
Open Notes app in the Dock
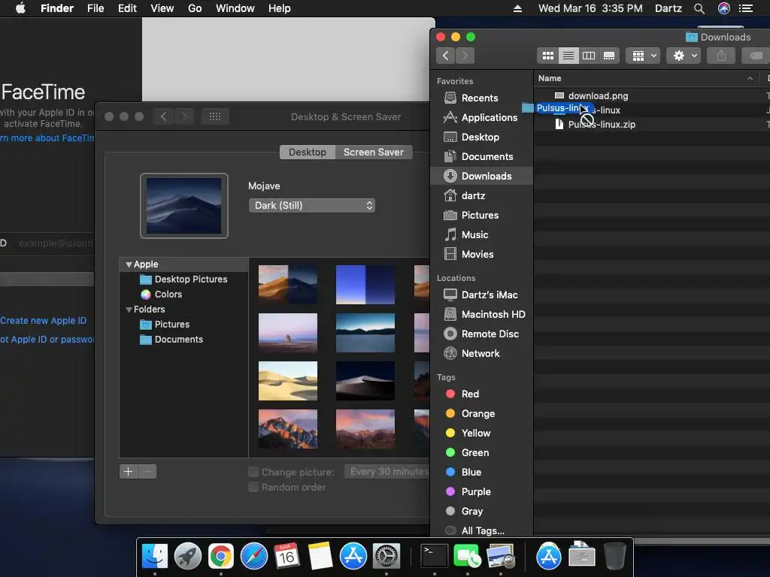[x=320, y=556]
